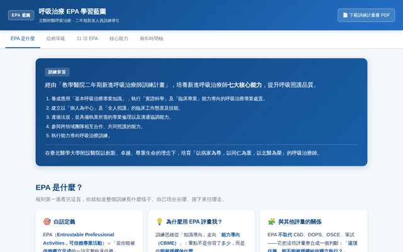Click the PDF document icon in download button

click(345, 15)
